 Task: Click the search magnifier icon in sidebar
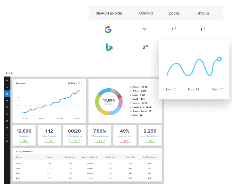tap(7, 87)
